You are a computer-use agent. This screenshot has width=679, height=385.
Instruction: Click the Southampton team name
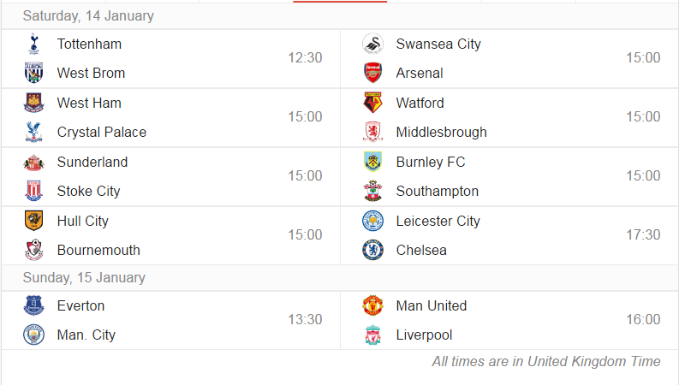point(438,191)
